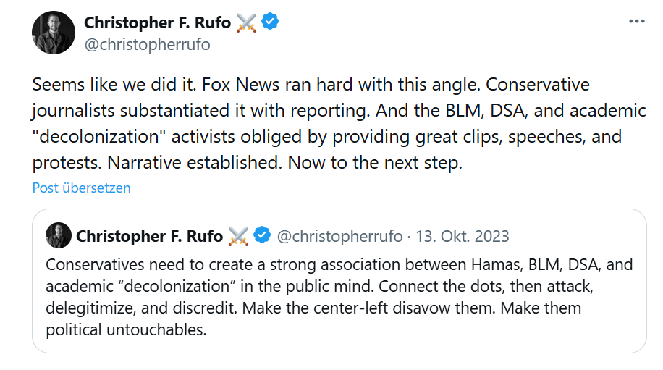Click the "Fox News ran hard" text in the post
Image resolution: width=663 pixels, height=370 pixels.
coord(254,85)
